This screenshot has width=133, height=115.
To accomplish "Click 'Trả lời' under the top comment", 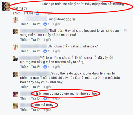I will point(28,13).
